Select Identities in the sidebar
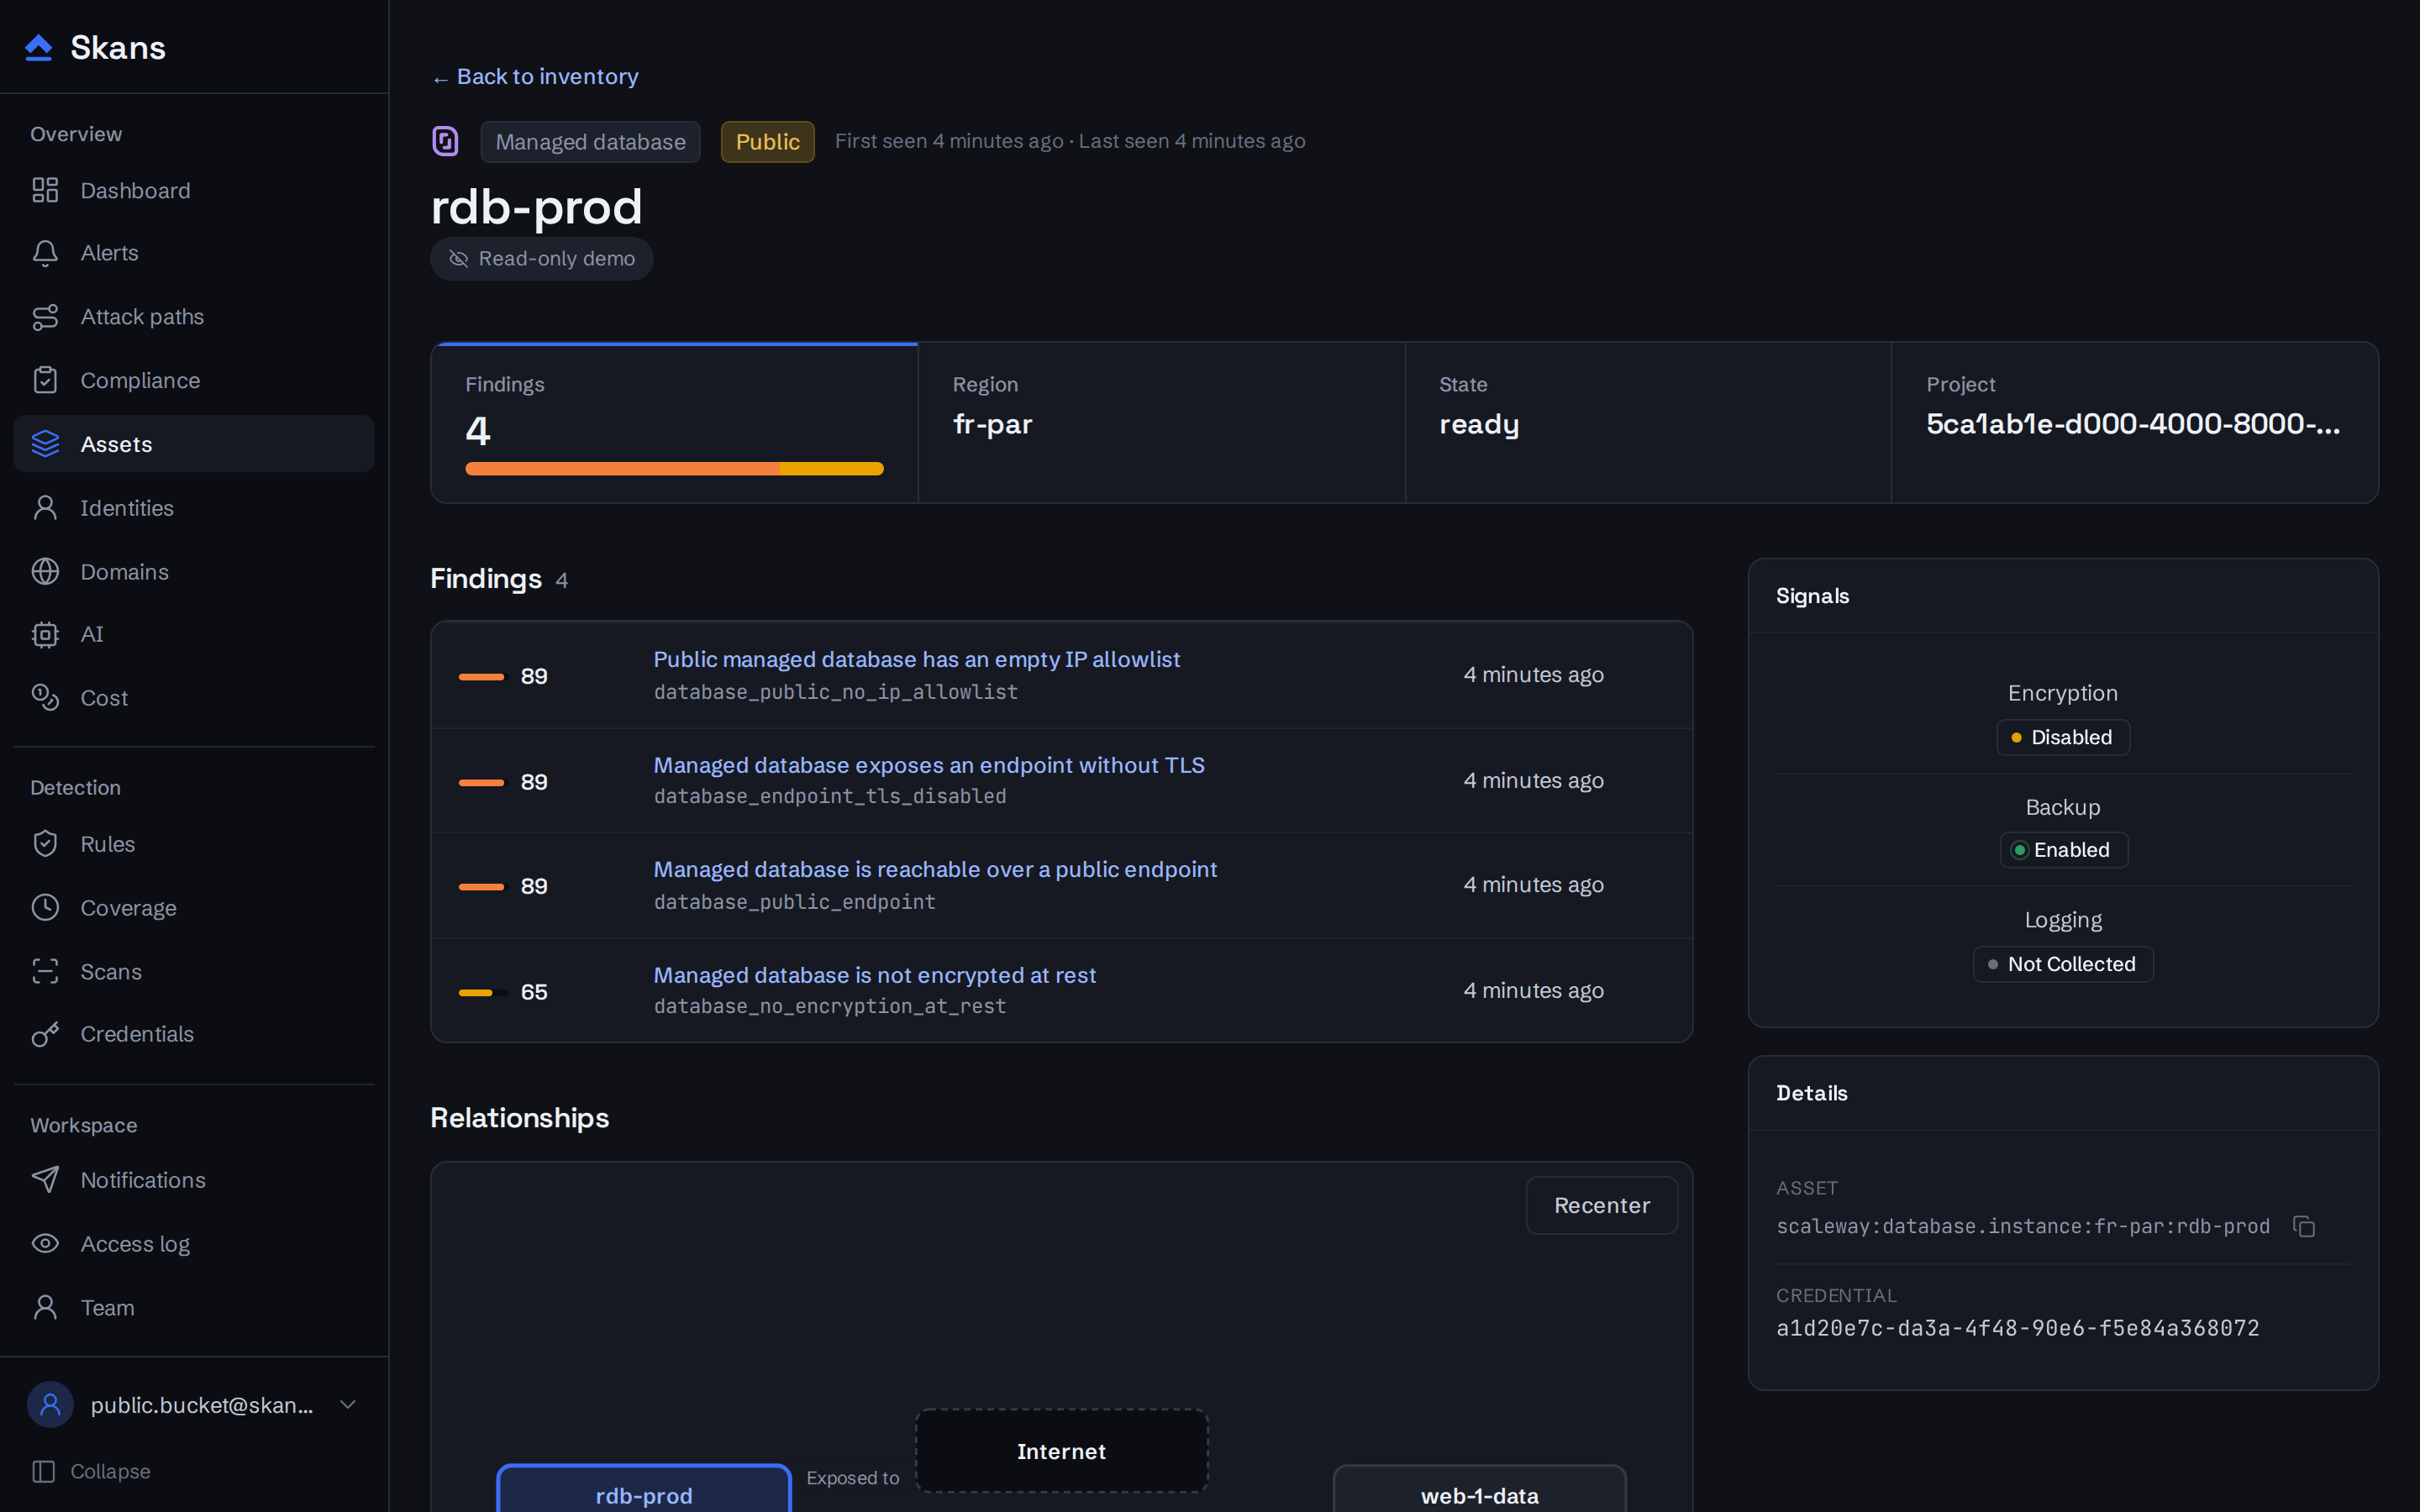 [194, 508]
